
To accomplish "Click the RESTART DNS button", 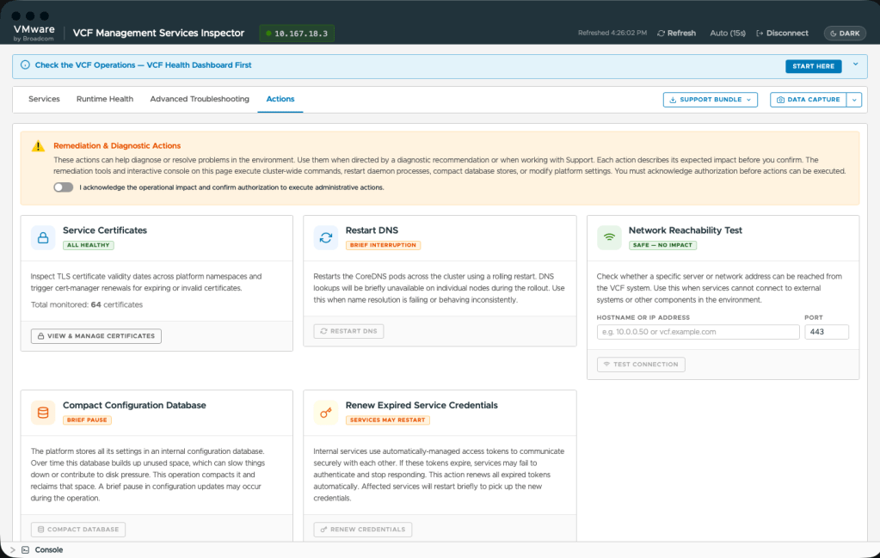I will pos(348,331).
